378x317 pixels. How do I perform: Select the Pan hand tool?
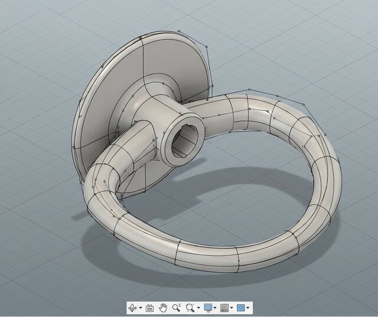tap(163, 308)
